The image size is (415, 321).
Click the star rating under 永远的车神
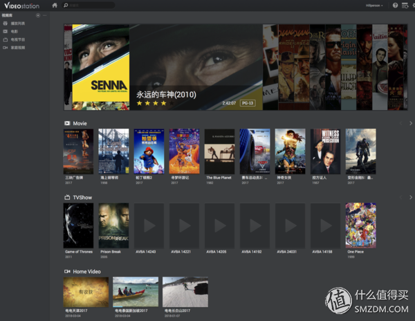click(155, 103)
